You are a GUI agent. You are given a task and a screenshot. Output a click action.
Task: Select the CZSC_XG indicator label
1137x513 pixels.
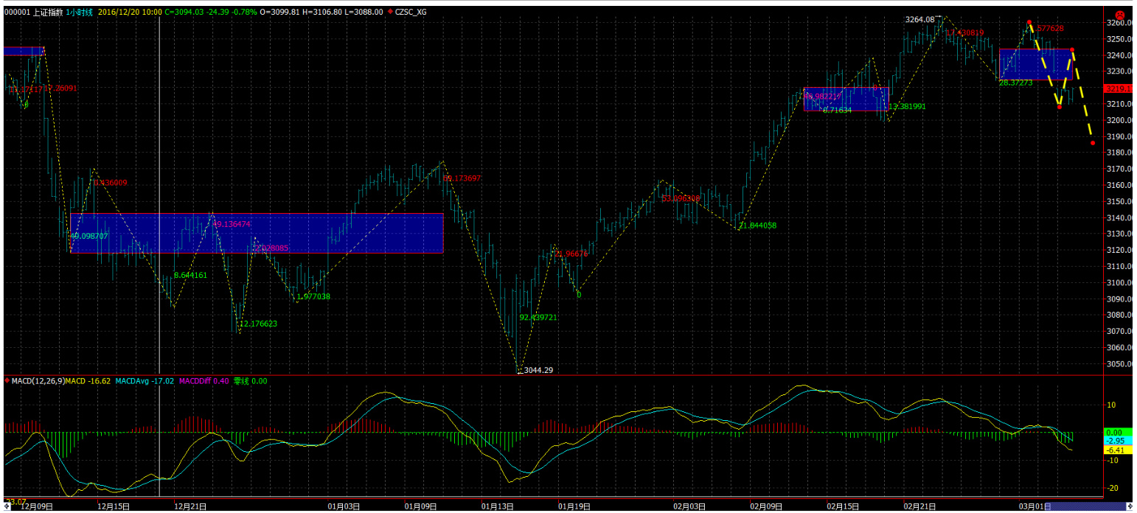click(x=411, y=12)
